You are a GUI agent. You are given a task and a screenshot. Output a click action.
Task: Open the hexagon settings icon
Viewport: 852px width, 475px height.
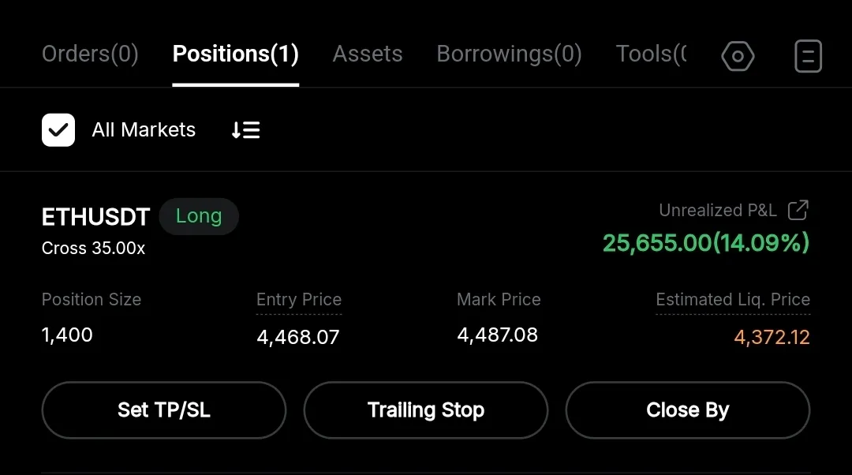pyautogui.click(x=738, y=56)
